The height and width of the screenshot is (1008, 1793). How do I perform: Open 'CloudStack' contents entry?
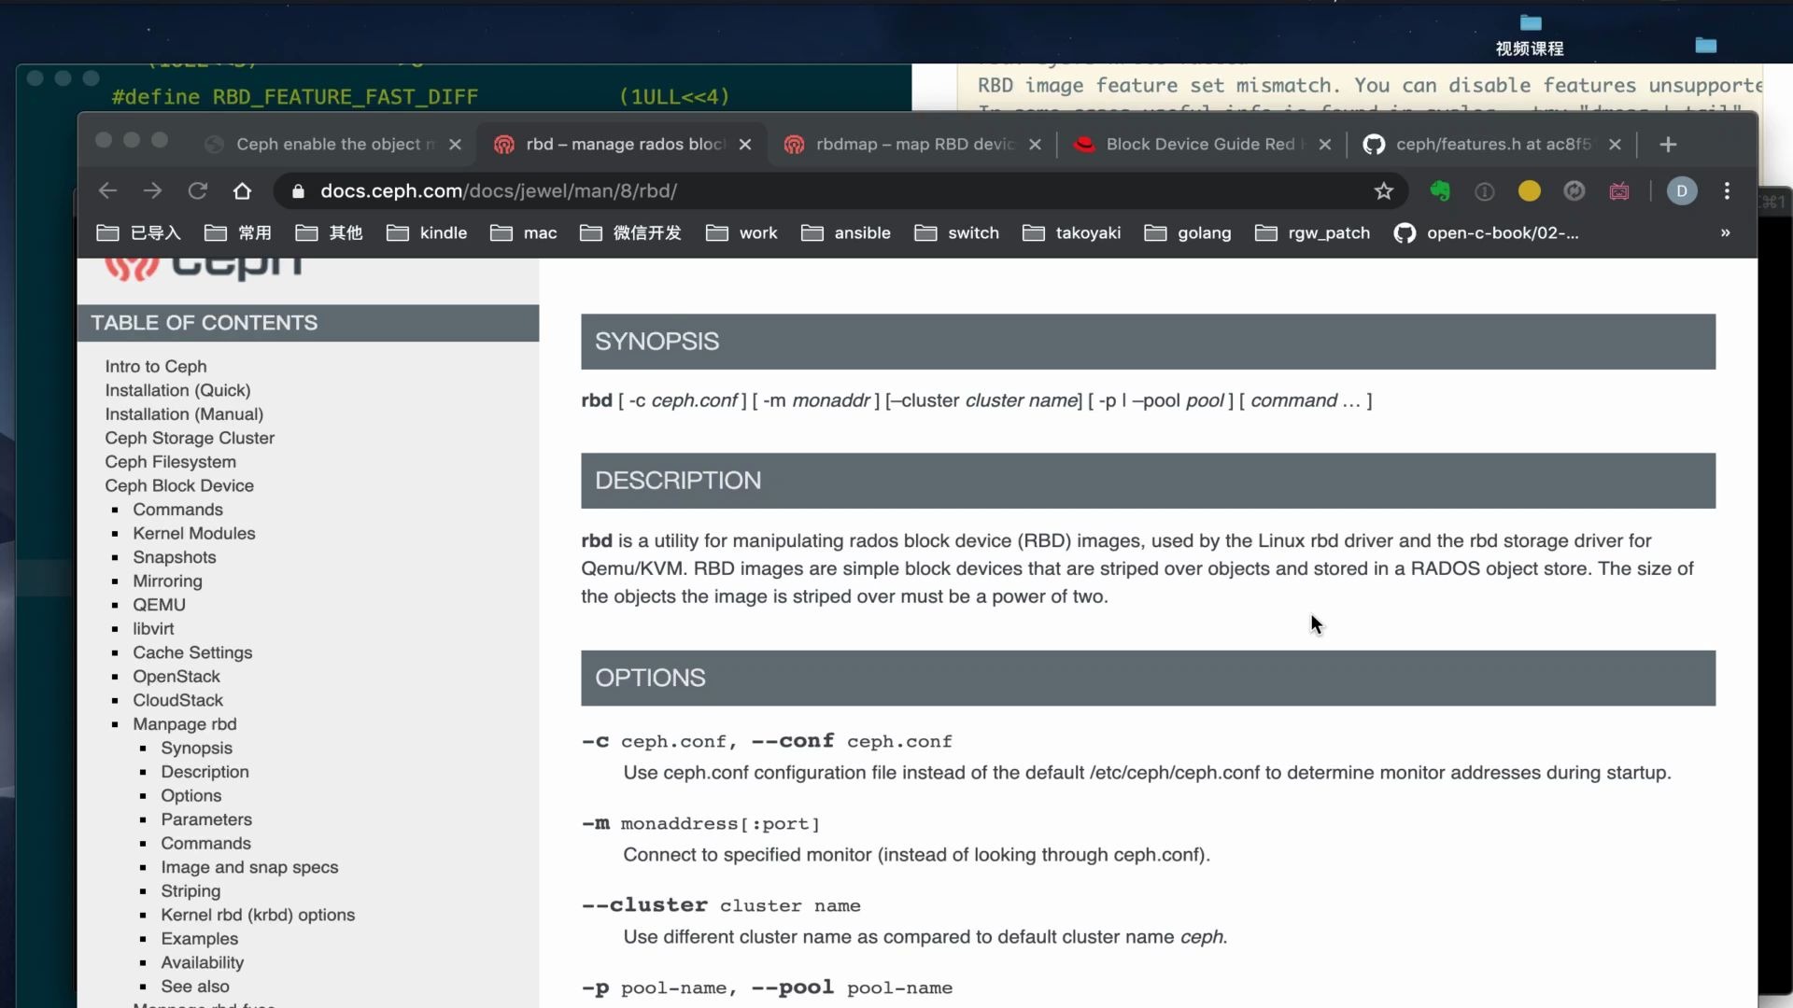177,700
